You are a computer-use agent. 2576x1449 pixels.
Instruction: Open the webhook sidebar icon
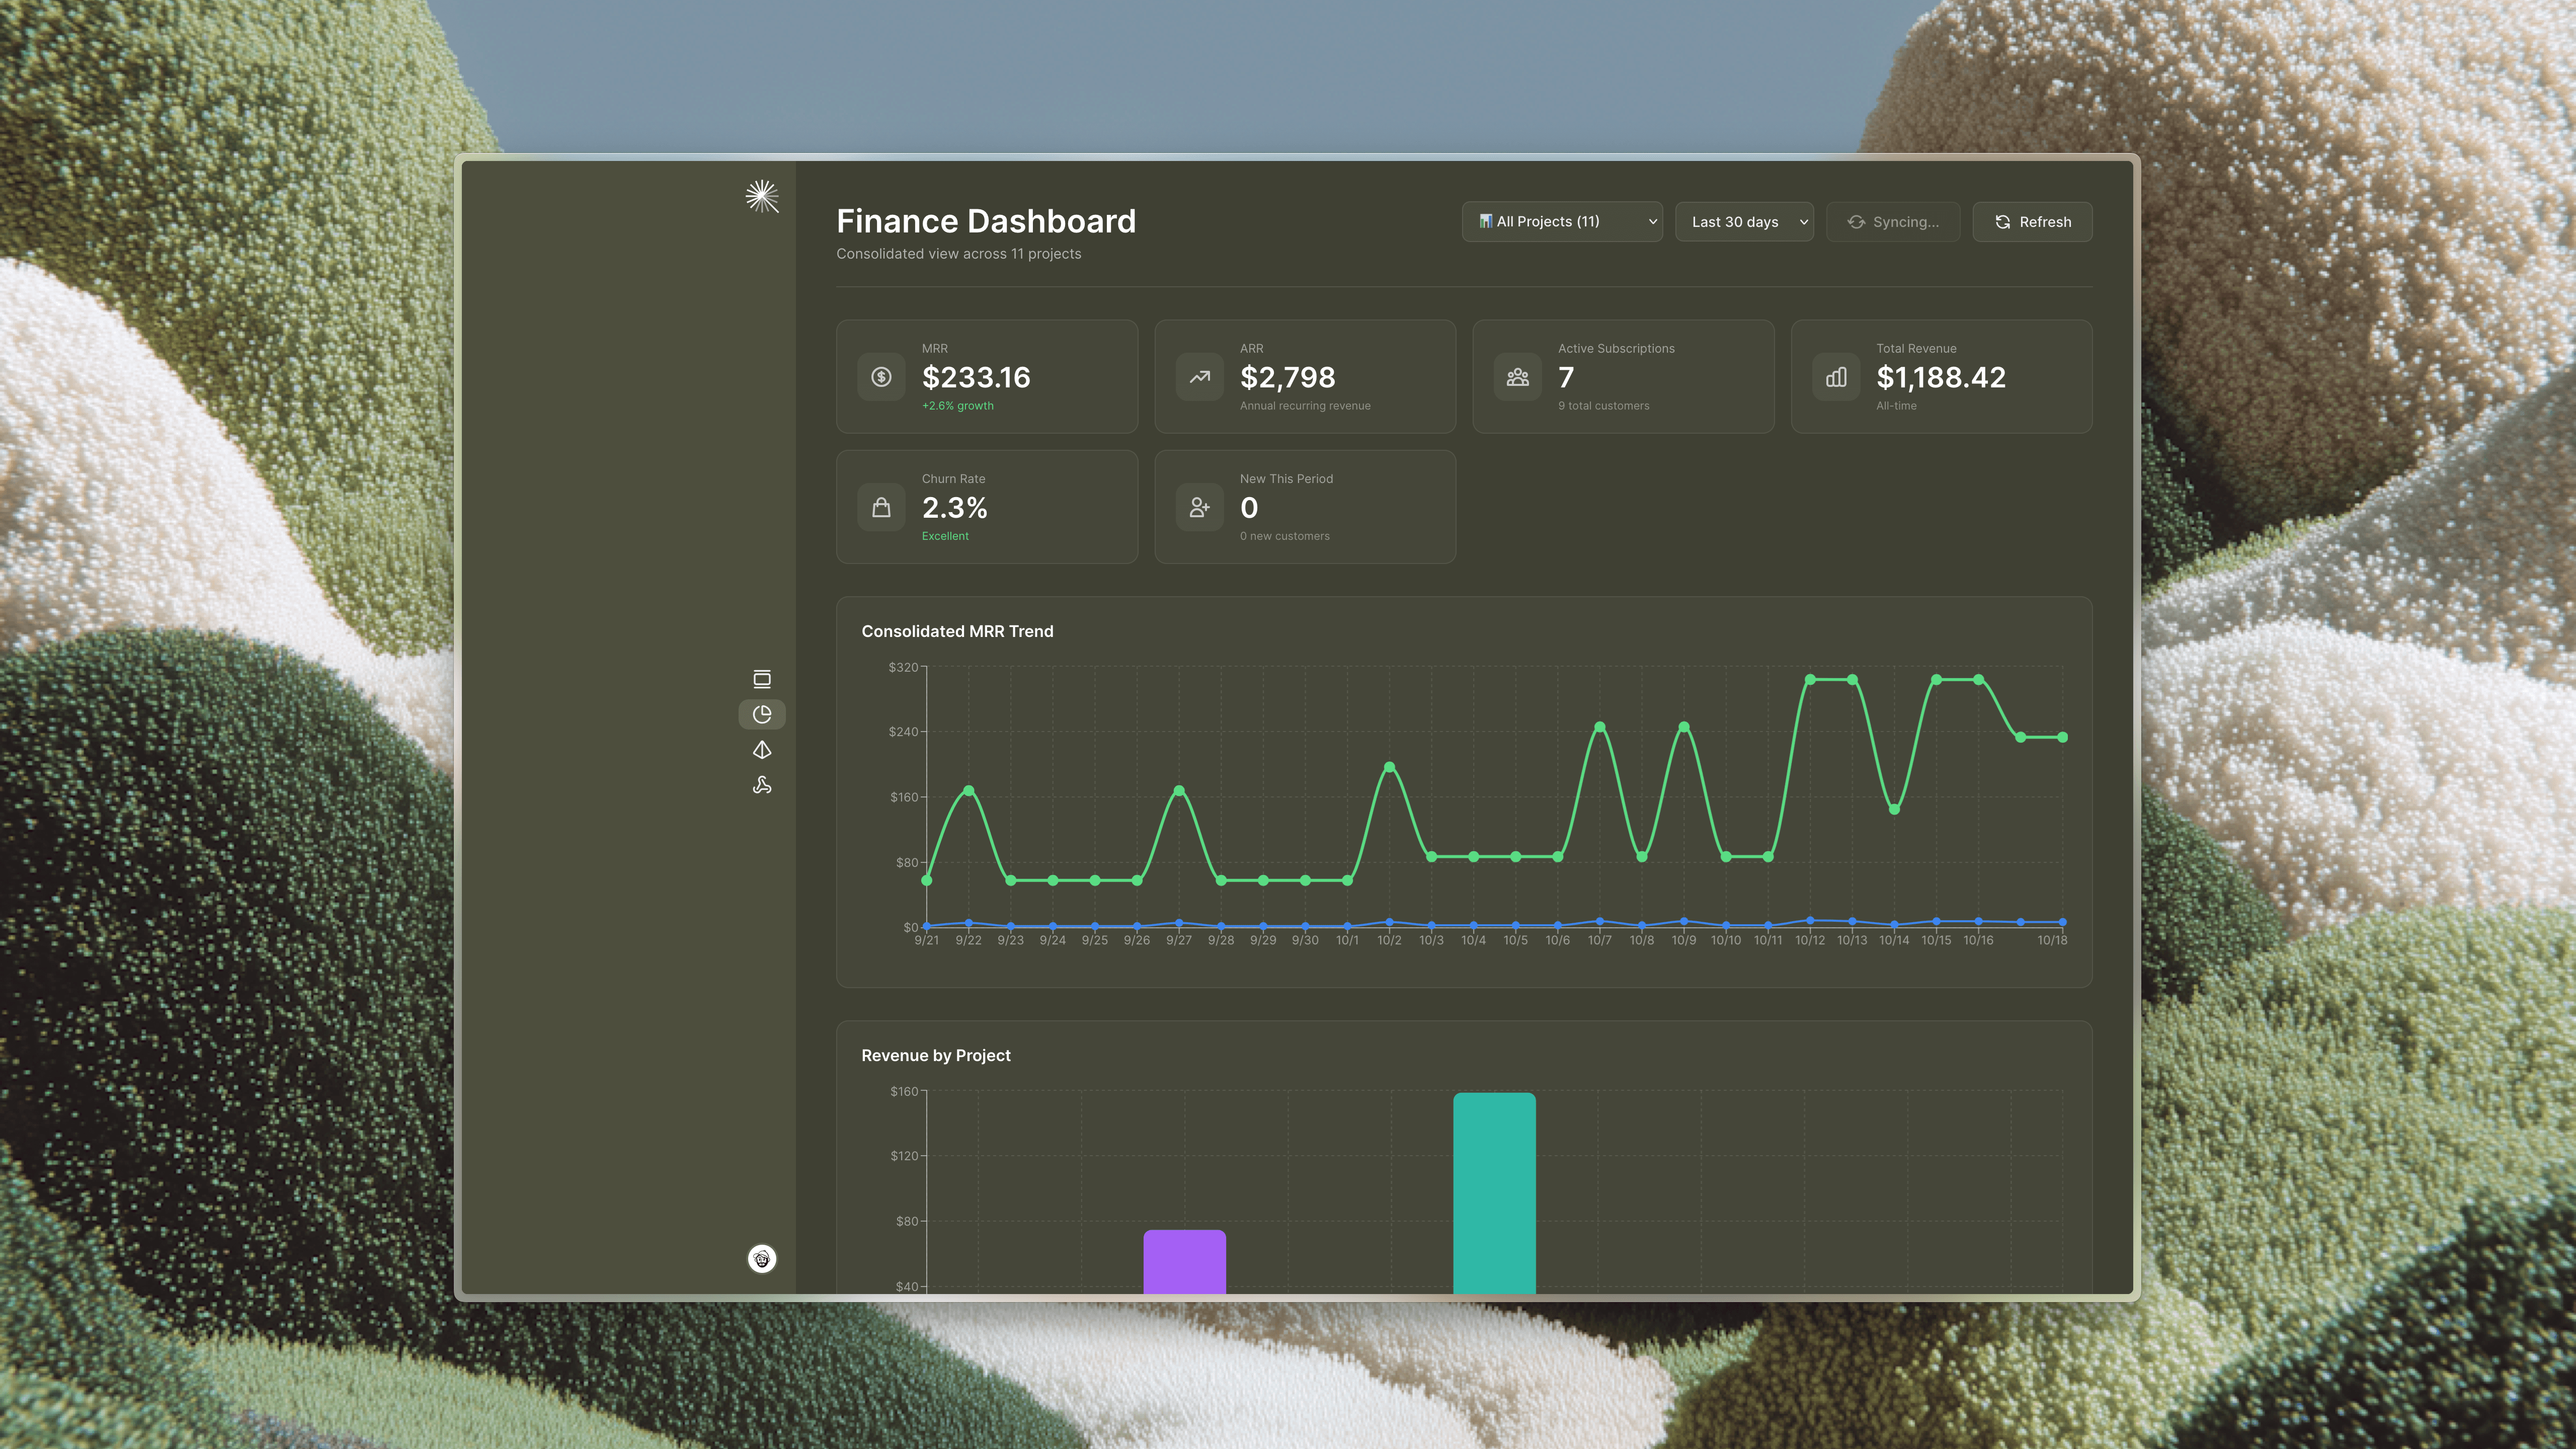tap(762, 785)
